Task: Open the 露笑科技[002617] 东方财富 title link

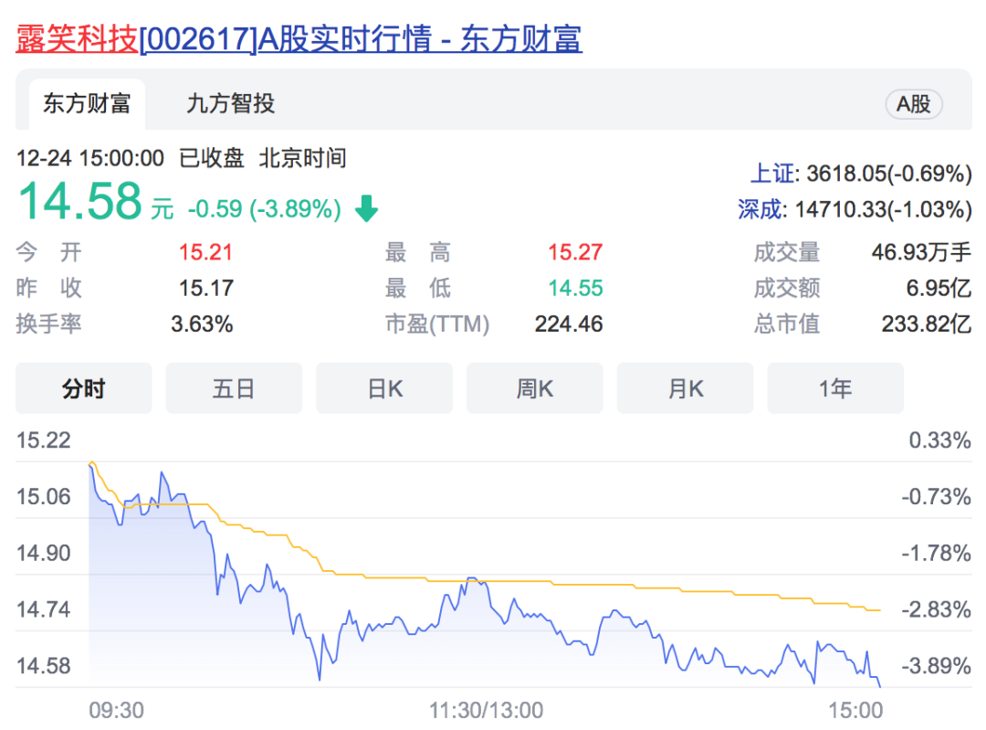Action: click(299, 38)
